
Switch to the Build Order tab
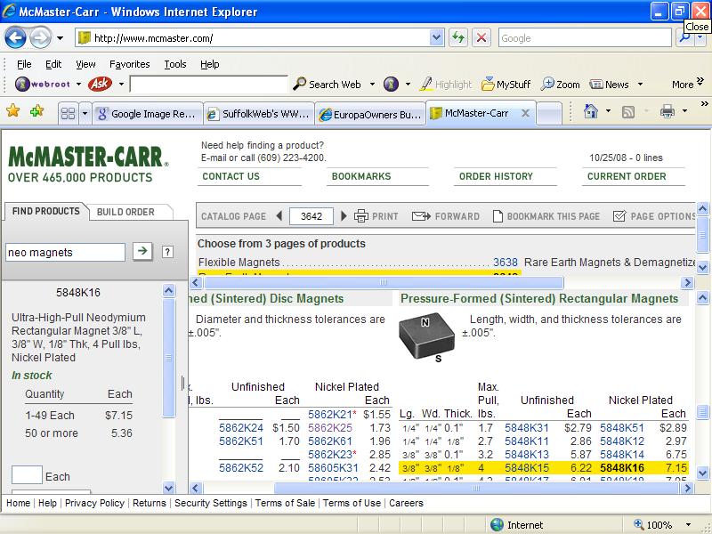click(125, 212)
